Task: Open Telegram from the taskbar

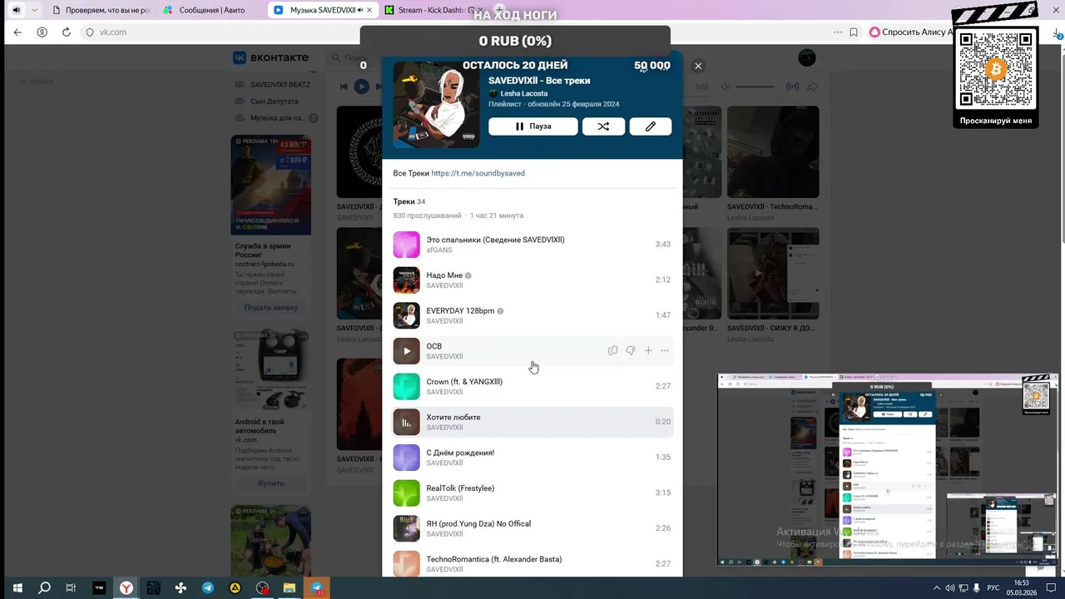Action: [208, 588]
